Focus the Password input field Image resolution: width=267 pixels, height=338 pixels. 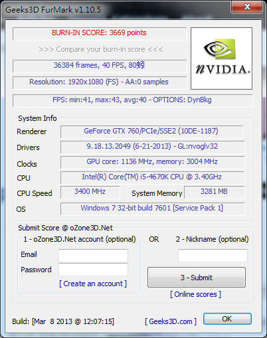(x=93, y=270)
